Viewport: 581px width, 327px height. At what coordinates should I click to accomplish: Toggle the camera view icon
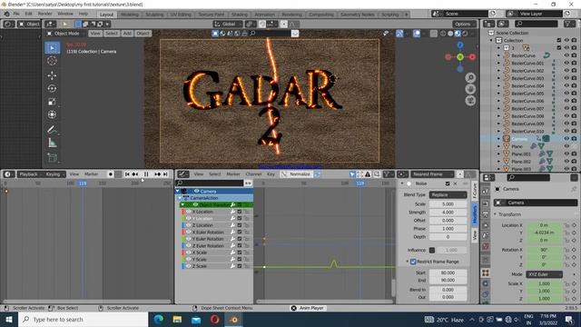[470, 101]
